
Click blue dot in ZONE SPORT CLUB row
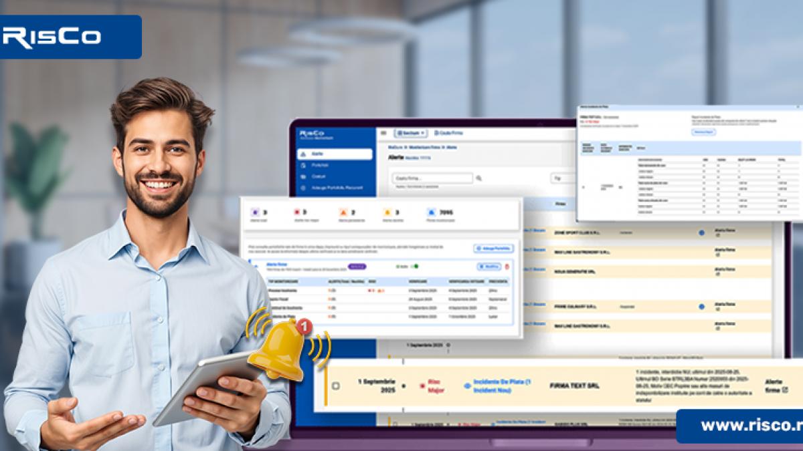coord(701,233)
